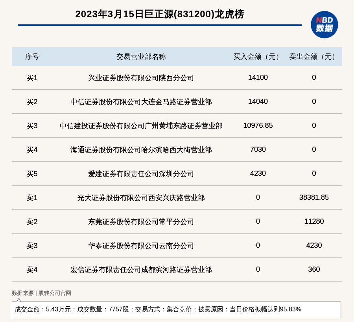The image size is (354, 322).
Task: Click the buy amount 10976.85
Action: point(258,125)
